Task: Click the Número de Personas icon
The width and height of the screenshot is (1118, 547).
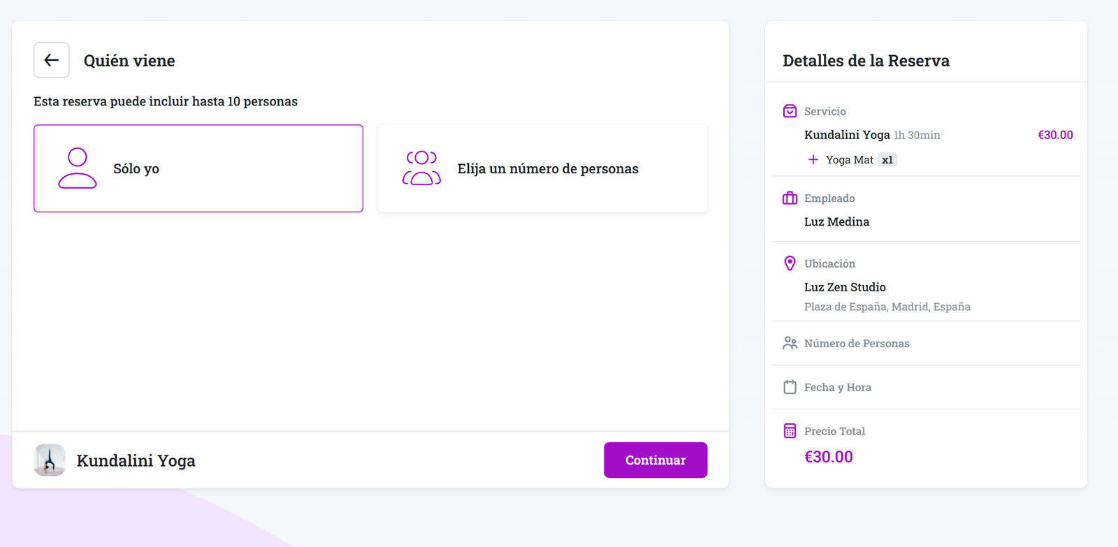Action: tap(790, 343)
